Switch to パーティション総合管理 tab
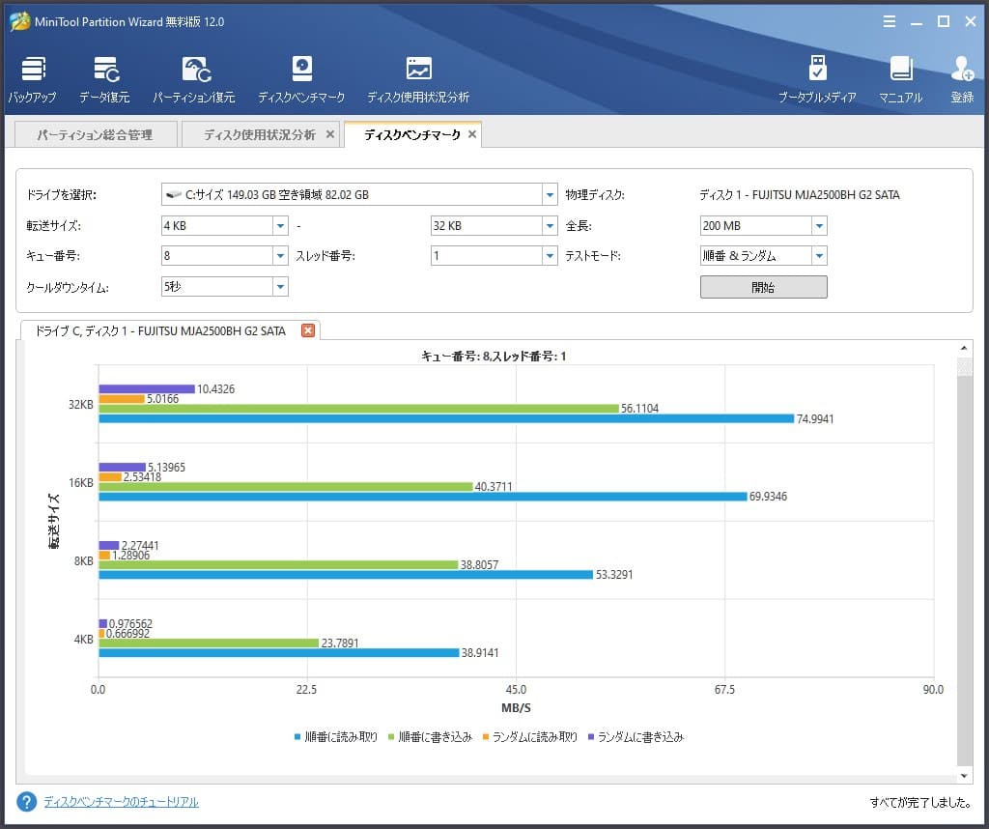989x829 pixels. tap(96, 134)
